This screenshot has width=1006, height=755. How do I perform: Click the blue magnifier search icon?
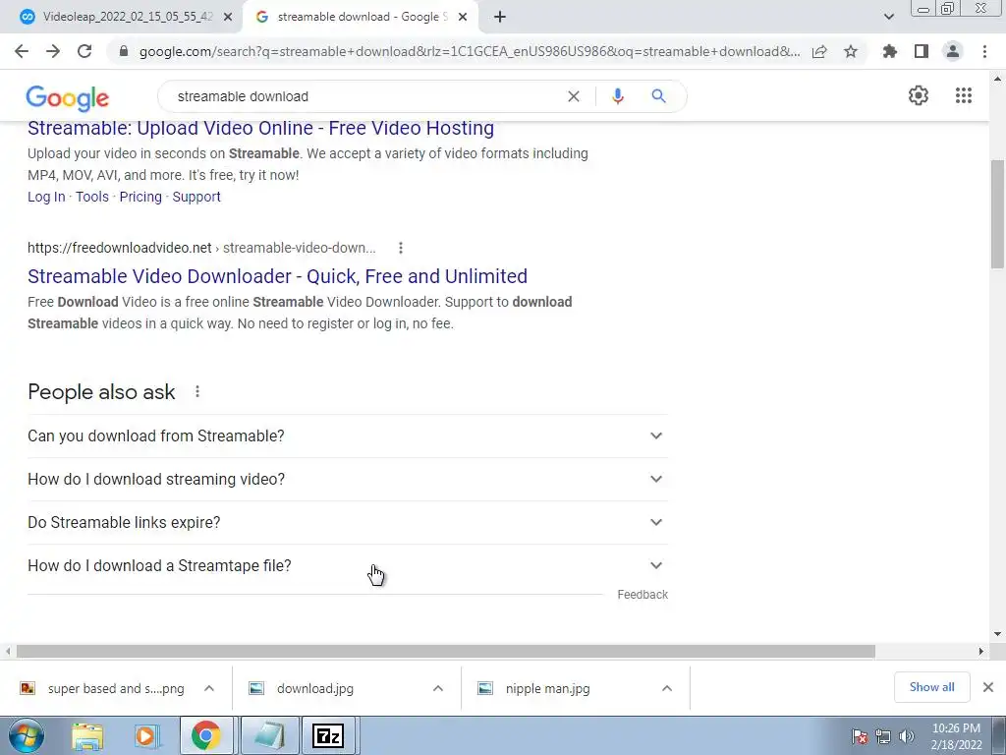point(658,96)
